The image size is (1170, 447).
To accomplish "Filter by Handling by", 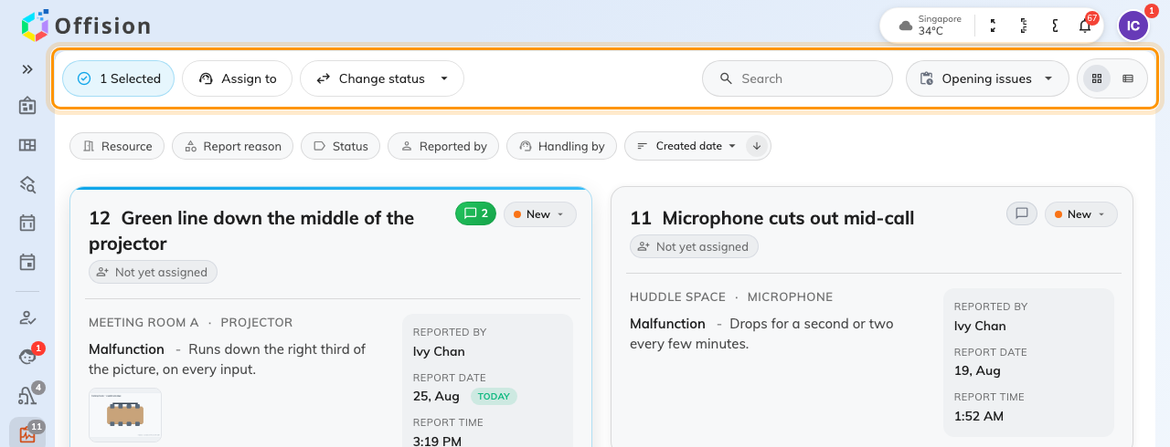I will (562, 146).
